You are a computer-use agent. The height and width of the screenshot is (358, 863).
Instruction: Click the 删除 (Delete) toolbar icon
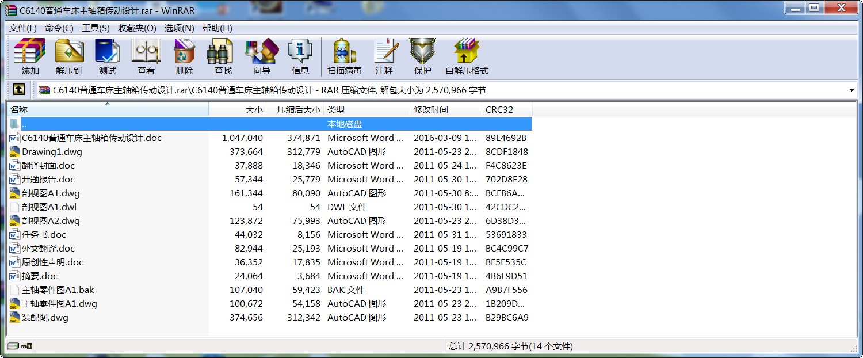click(184, 56)
